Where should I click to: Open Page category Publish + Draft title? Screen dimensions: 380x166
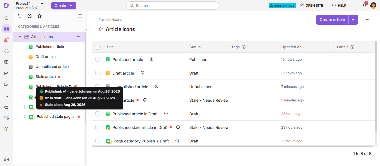point(141,141)
